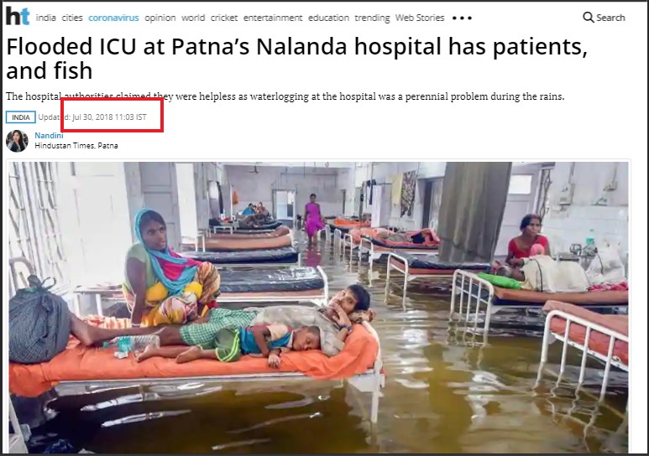Click the Search text label

tap(610, 18)
